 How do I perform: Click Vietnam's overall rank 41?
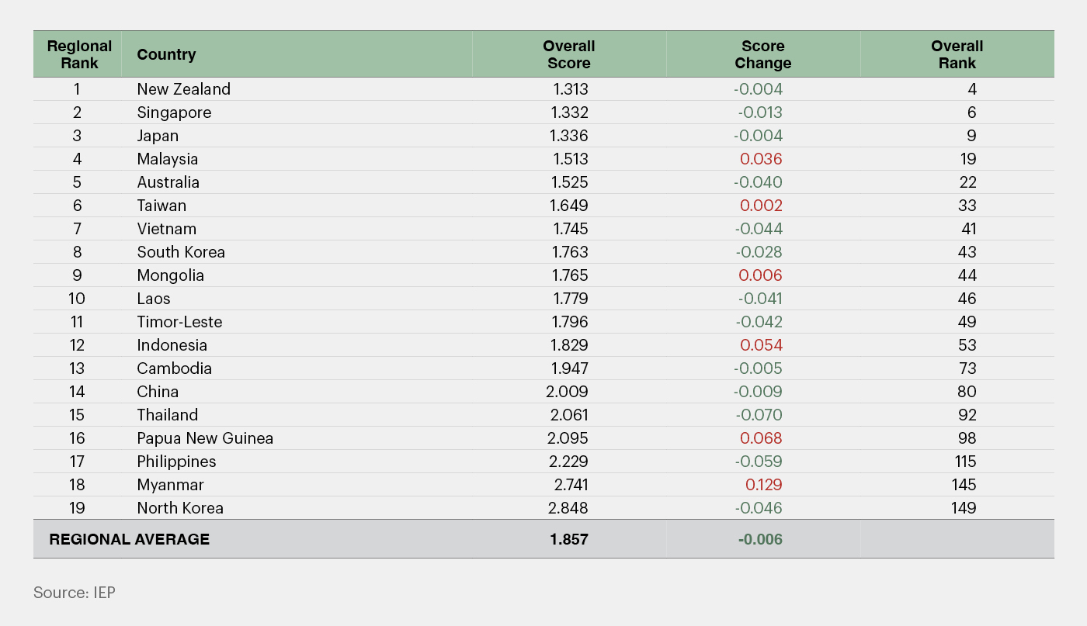tap(968, 229)
